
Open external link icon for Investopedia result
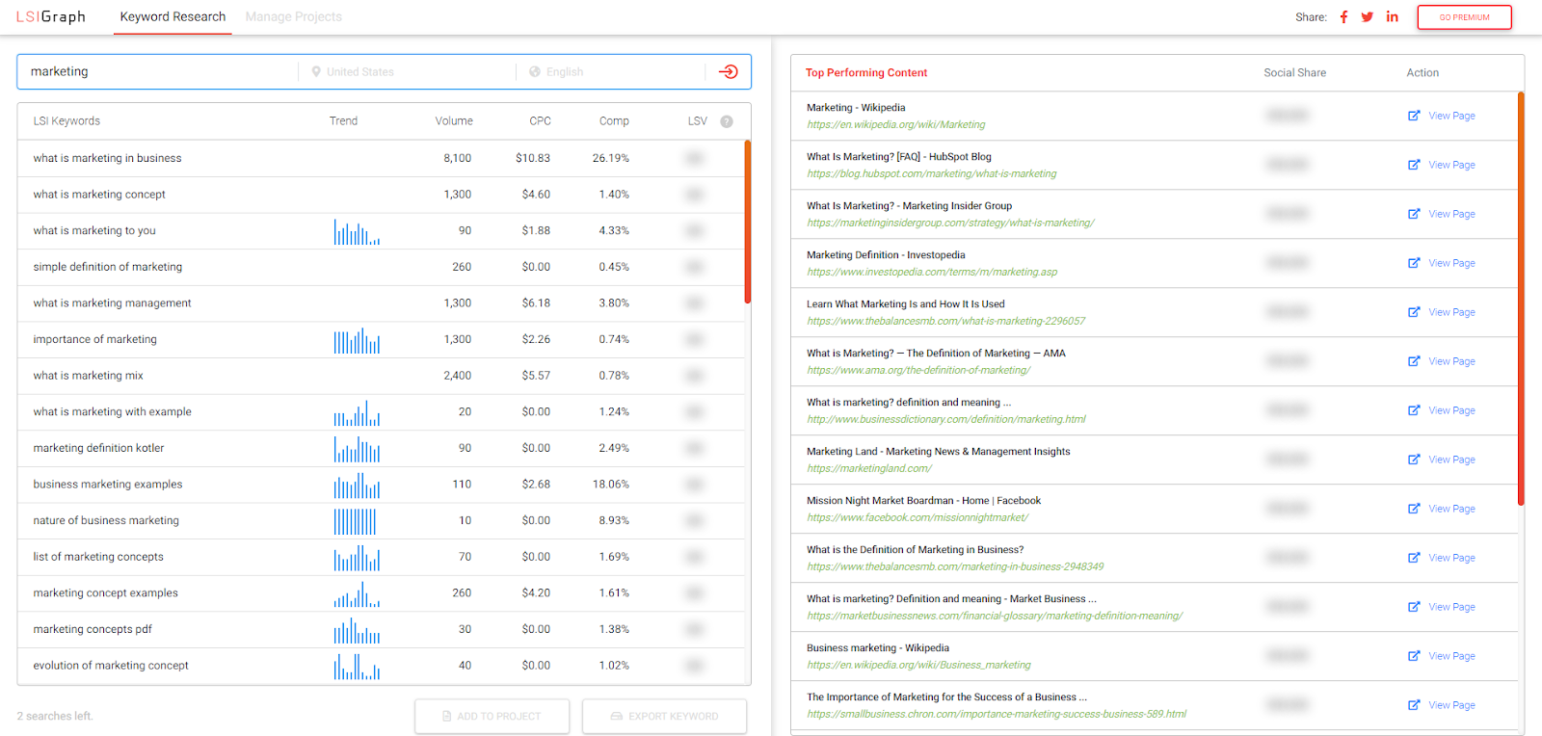(1414, 263)
